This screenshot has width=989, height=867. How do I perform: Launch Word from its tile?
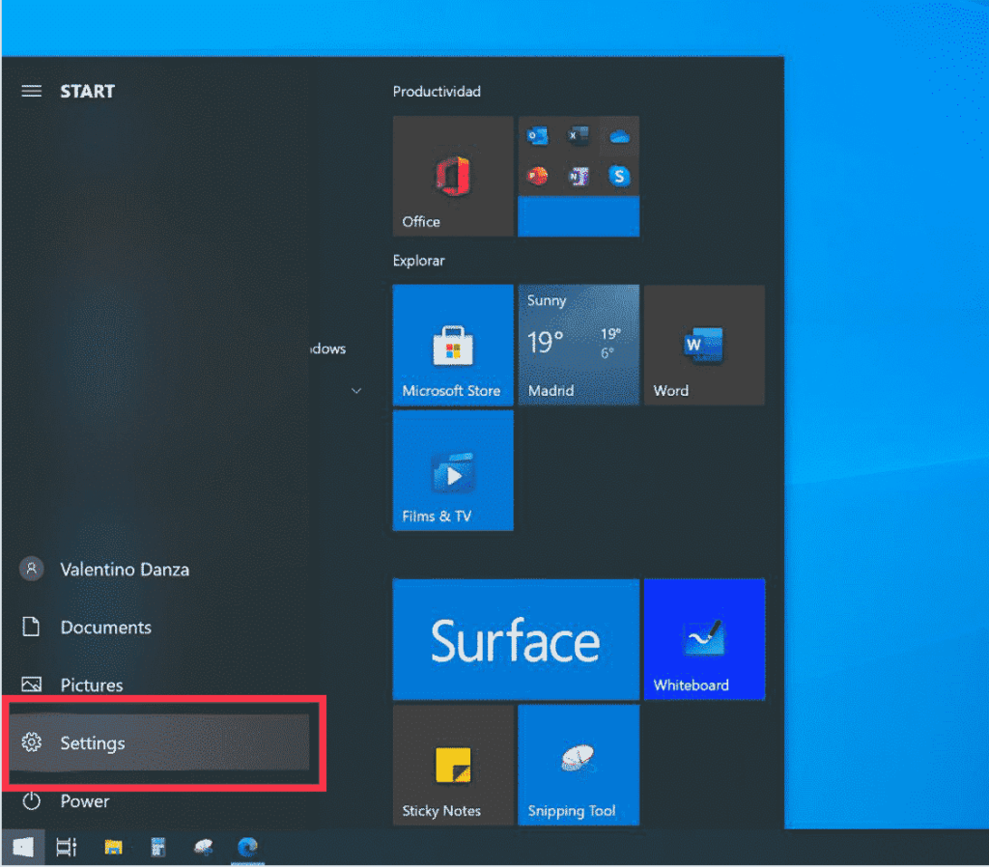pyautogui.click(x=704, y=345)
